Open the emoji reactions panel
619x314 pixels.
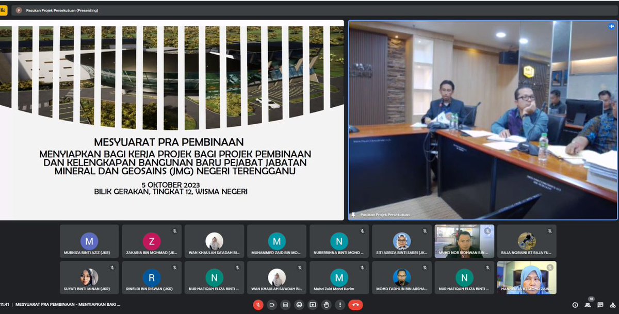coord(299,305)
